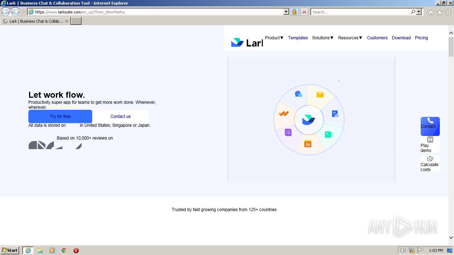Expand the Solutions menu
The height and width of the screenshot is (255, 454).
coord(323,38)
